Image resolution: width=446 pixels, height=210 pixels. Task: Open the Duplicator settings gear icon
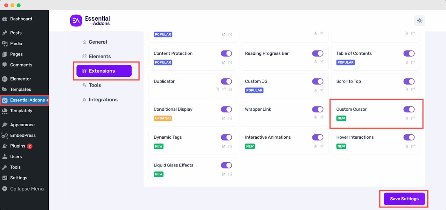pos(230,89)
